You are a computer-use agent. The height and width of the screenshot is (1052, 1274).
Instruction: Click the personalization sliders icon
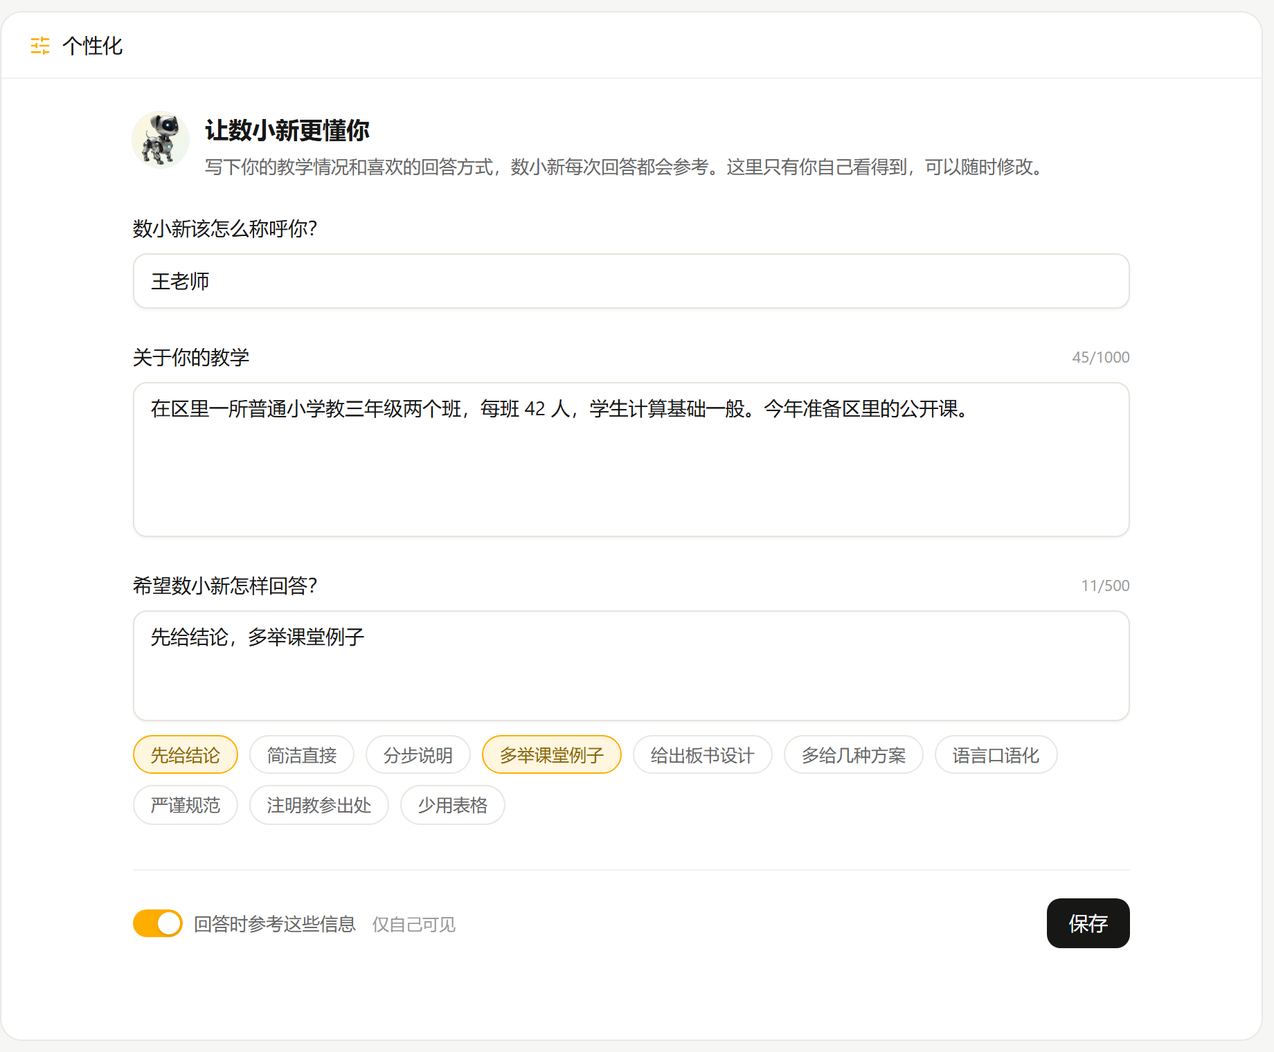coord(40,46)
